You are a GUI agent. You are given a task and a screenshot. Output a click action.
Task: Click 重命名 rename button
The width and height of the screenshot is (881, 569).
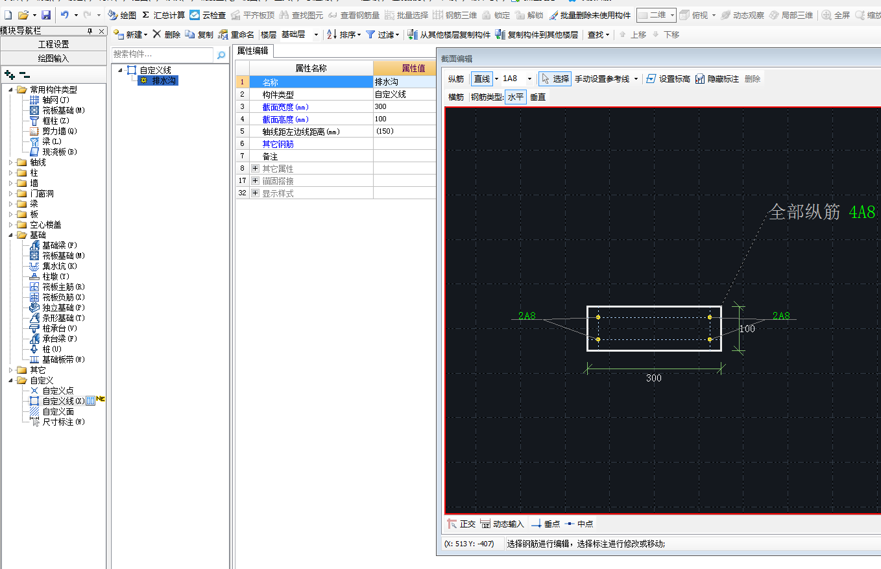pyautogui.click(x=236, y=34)
